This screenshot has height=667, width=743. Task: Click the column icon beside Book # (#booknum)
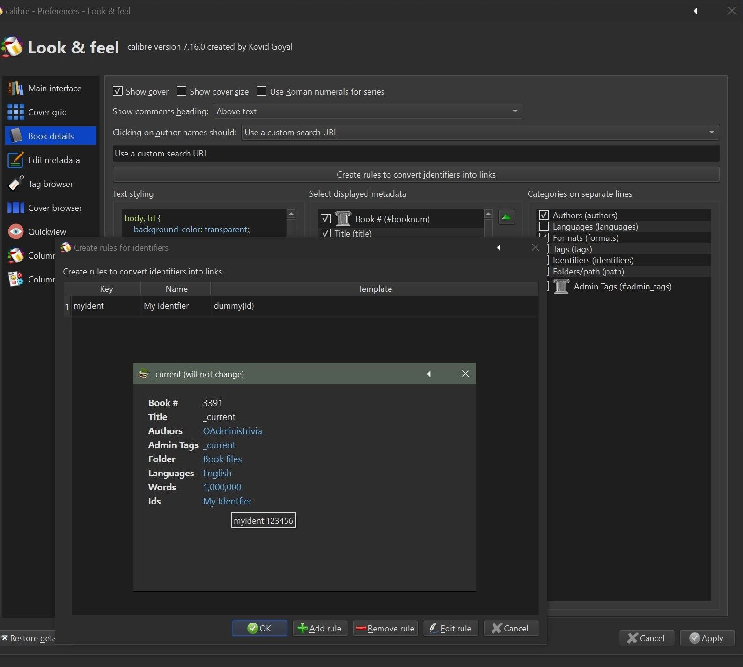[x=343, y=219]
